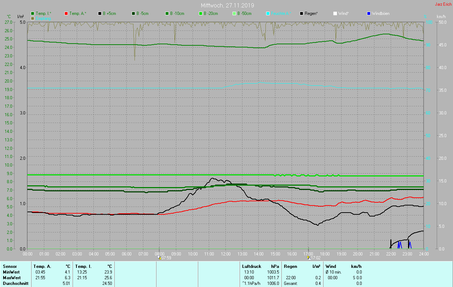Click the white Wind legend square
This screenshot has width=453, height=287.
[x=335, y=13]
